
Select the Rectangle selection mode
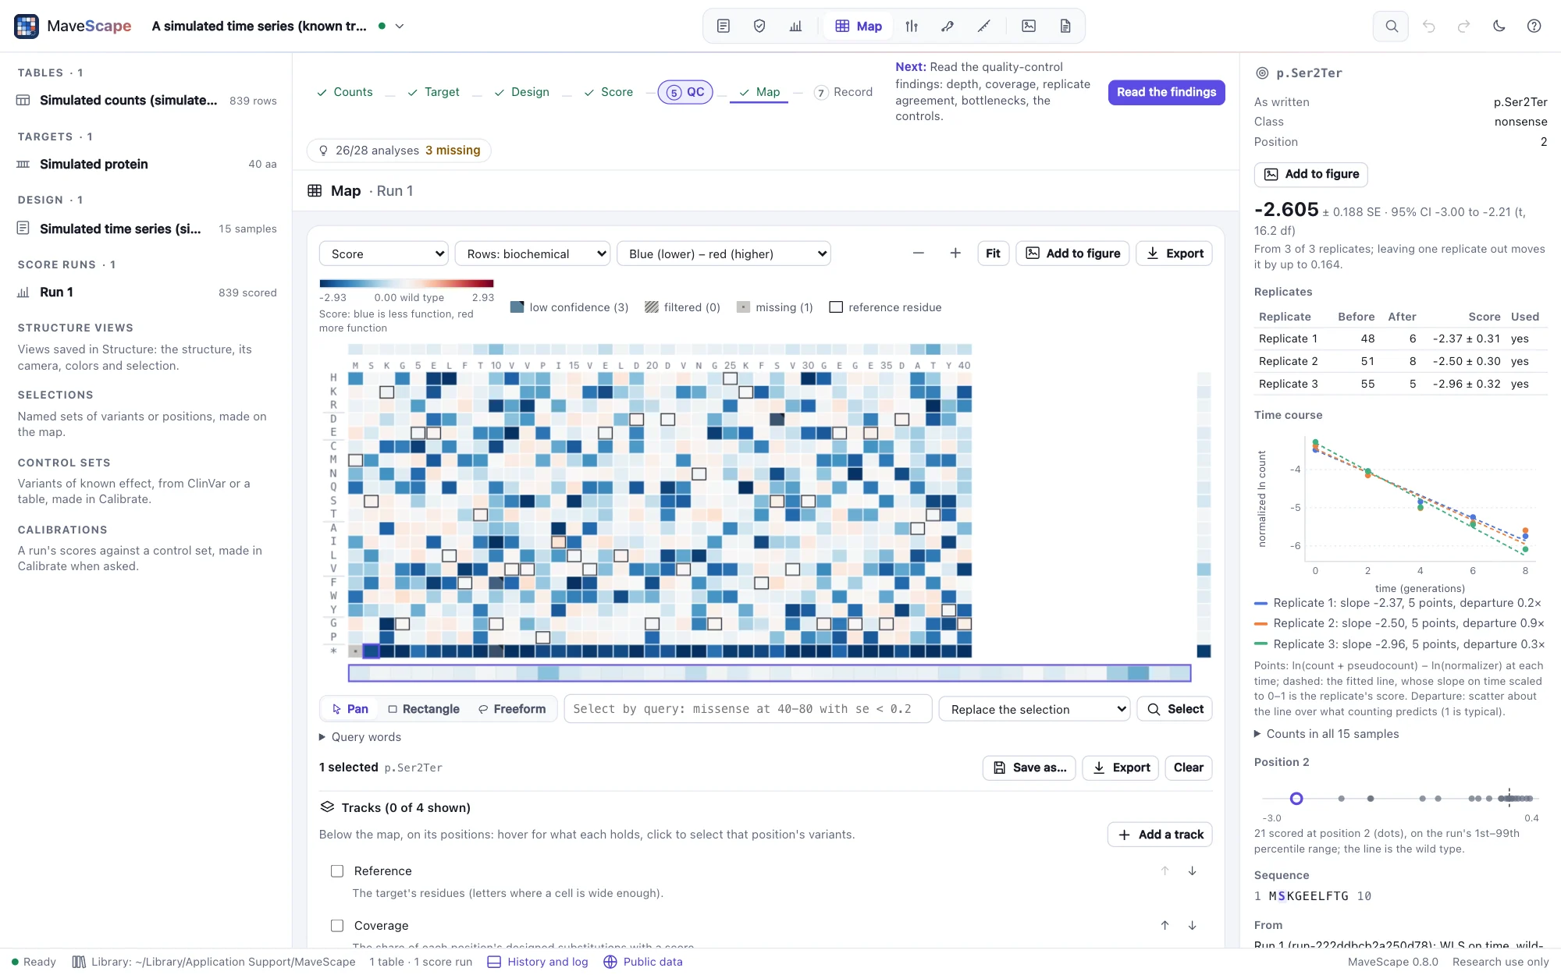click(x=424, y=709)
